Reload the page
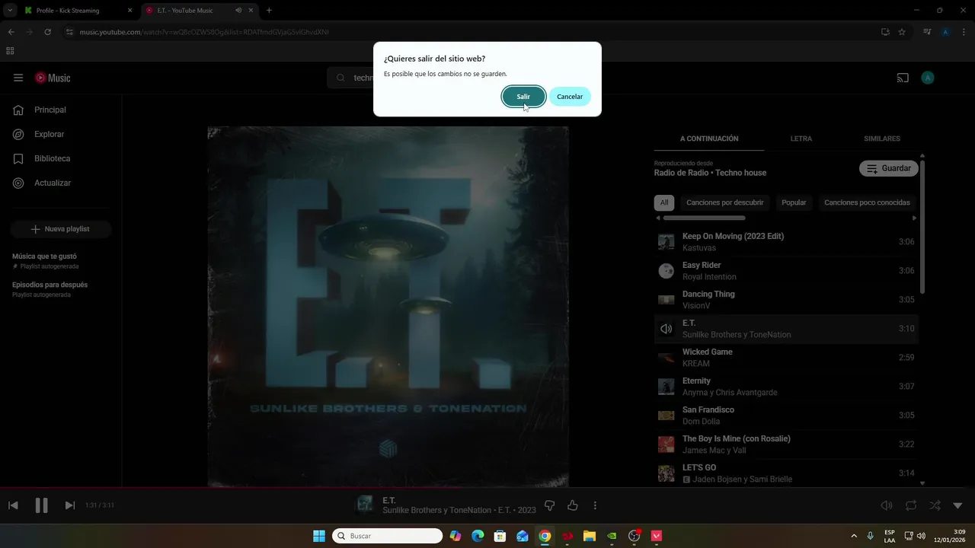975x548 pixels. tap(47, 32)
